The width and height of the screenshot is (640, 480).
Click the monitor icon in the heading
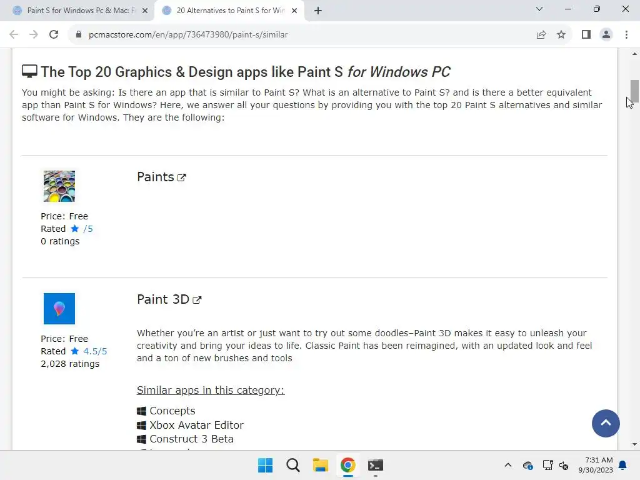click(29, 71)
